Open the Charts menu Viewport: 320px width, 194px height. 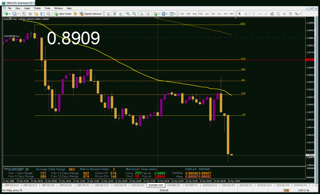pyautogui.click(x=37, y=8)
